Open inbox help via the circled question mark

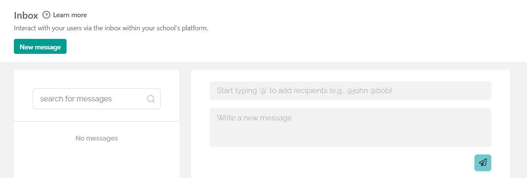[x=46, y=15]
